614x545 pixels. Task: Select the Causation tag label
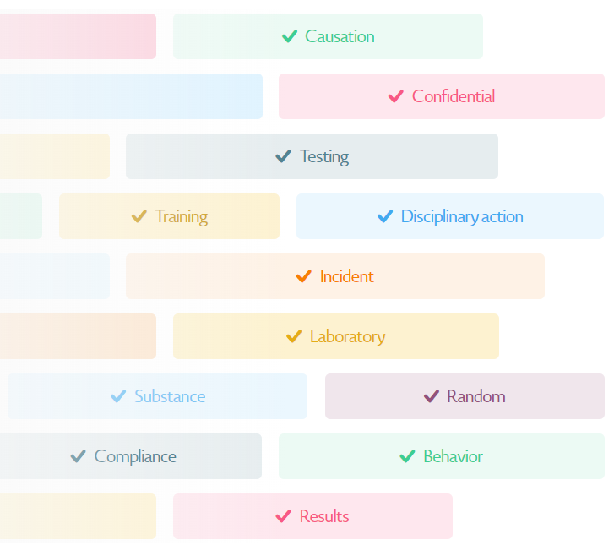tap(340, 36)
